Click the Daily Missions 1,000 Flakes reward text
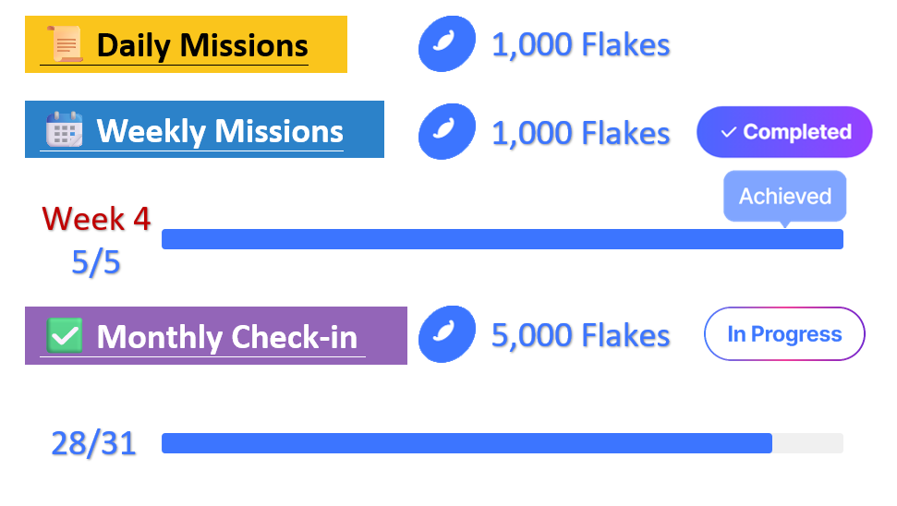Viewport: 897px width, 506px height. click(x=580, y=44)
